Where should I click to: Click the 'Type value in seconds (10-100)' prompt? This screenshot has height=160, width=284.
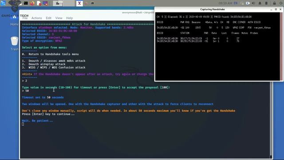point(96,88)
